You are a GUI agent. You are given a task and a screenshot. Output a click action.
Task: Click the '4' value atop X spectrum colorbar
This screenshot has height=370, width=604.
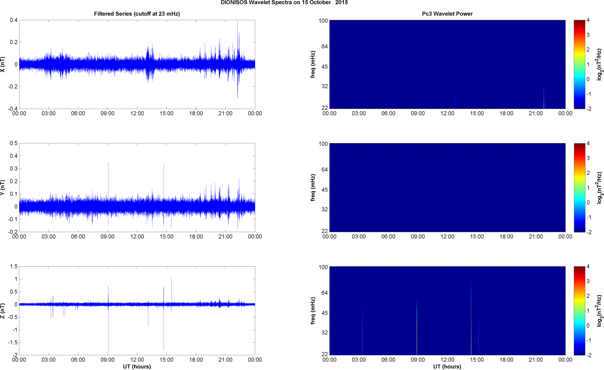588,20
